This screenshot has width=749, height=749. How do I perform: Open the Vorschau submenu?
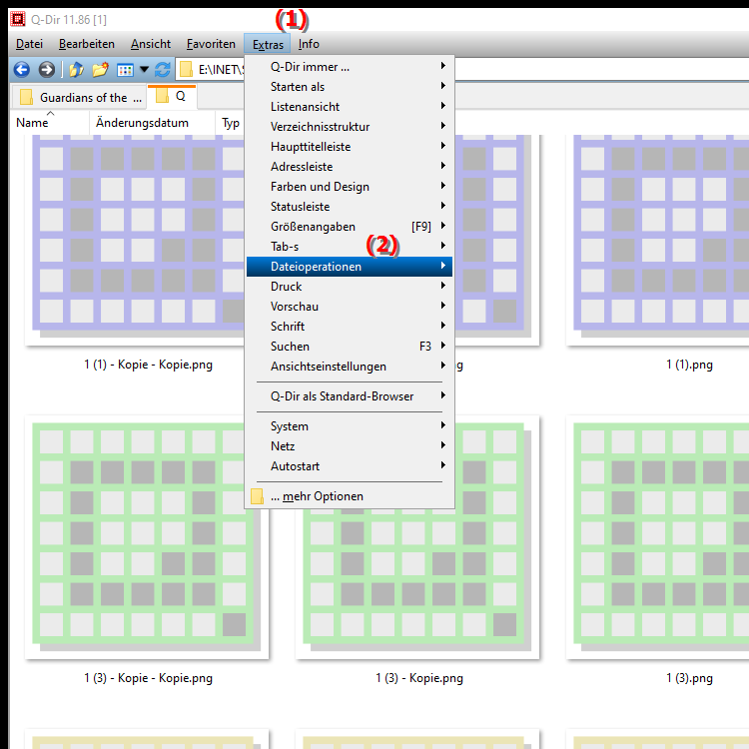pos(350,307)
